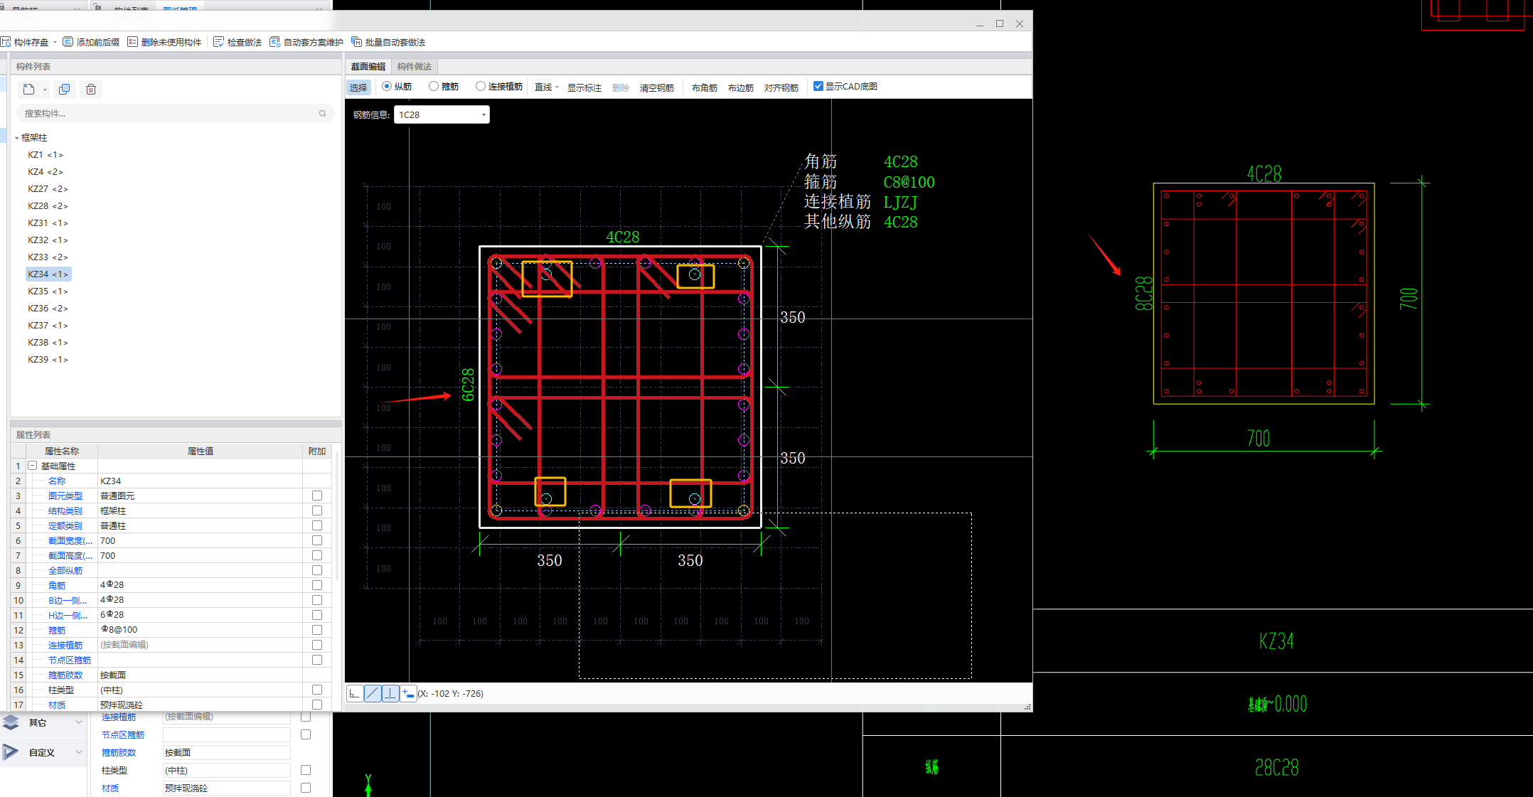Click the 添加前后缀 toolbar icon
Viewport: 1533px width, 797px height.
(x=68, y=42)
